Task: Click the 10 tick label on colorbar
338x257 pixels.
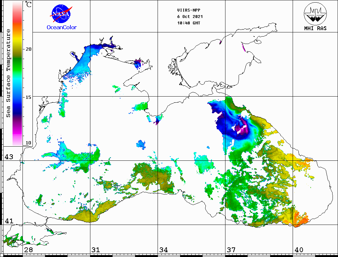Action: click(x=28, y=143)
